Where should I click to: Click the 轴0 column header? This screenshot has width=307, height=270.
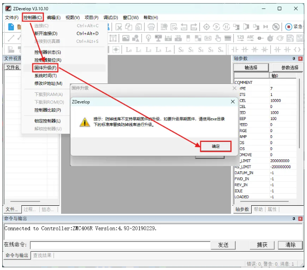283,76
